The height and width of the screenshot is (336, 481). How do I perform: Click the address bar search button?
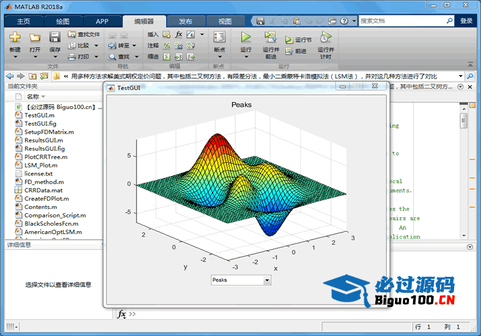[470, 76]
